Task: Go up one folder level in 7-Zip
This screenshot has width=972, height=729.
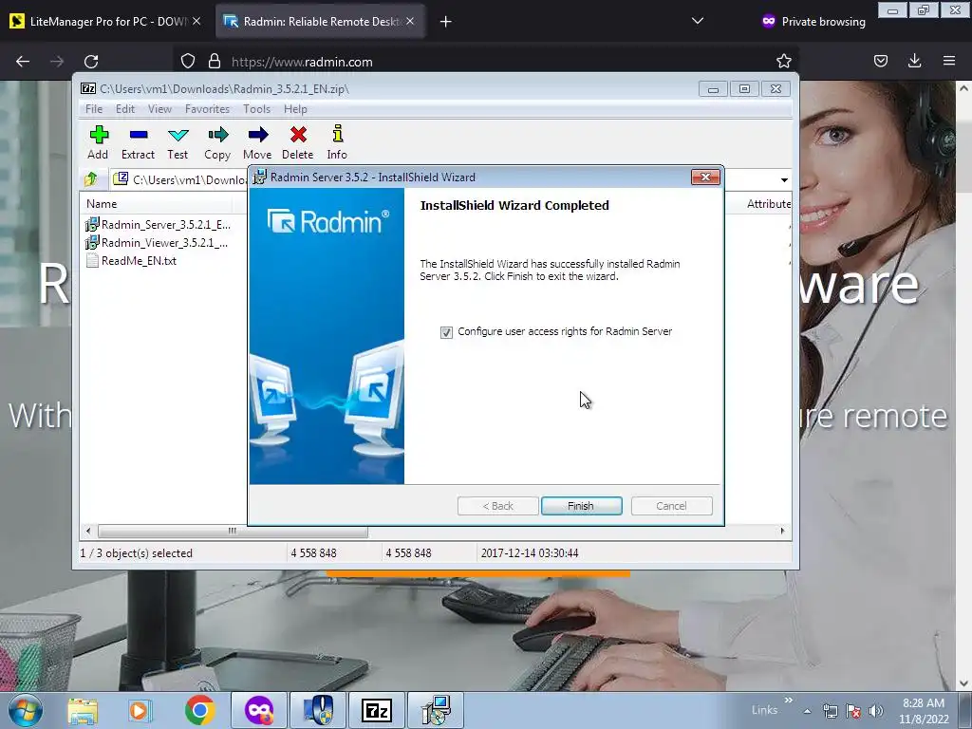Action: 91,179
